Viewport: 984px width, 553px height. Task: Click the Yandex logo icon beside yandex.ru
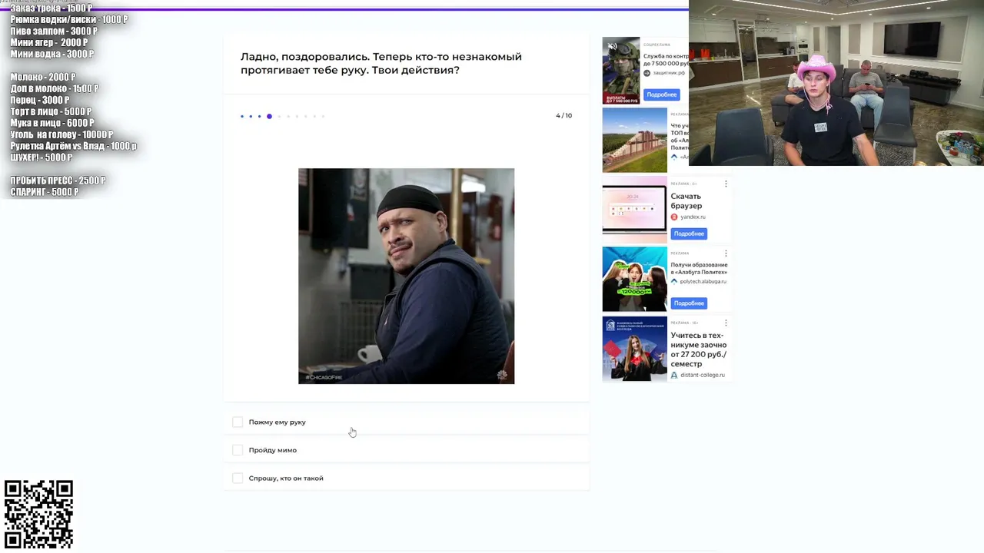[x=674, y=217]
